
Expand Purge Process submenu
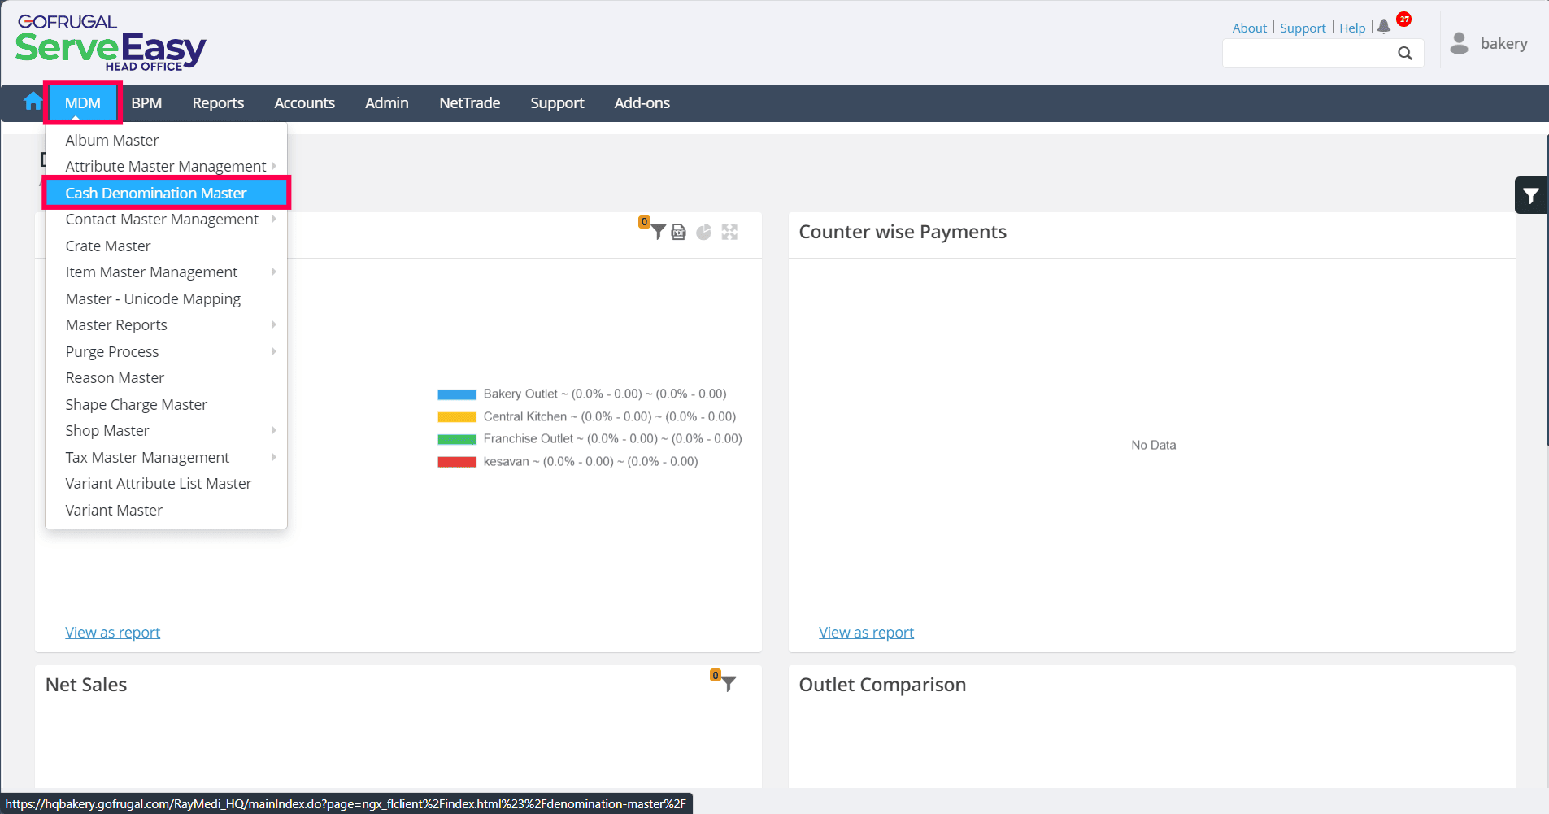166,352
